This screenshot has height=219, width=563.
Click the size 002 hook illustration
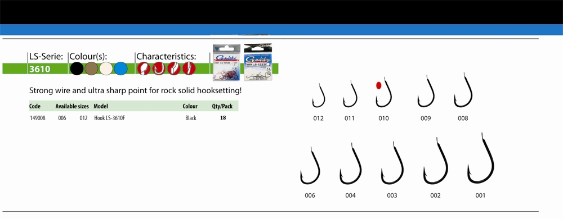tap(436, 161)
